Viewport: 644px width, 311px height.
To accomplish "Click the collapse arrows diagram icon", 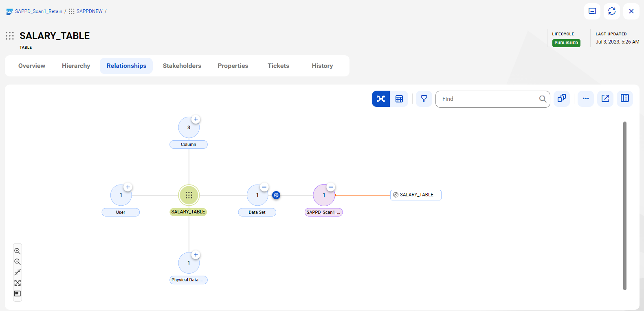I will pyautogui.click(x=18, y=272).
